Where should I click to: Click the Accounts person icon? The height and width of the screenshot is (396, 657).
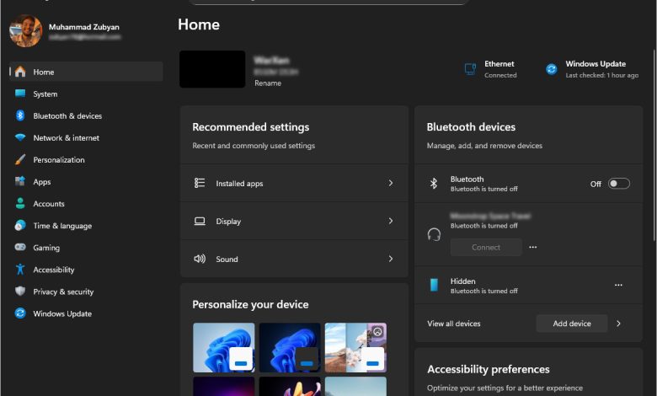(20, 203)
